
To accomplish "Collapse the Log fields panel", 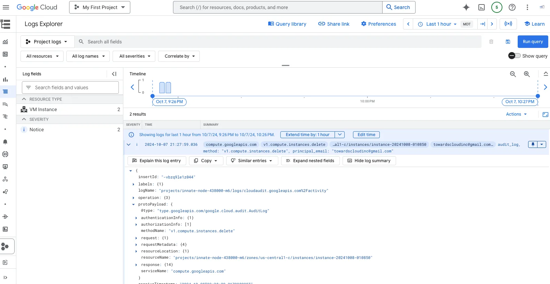I will 114,74.
